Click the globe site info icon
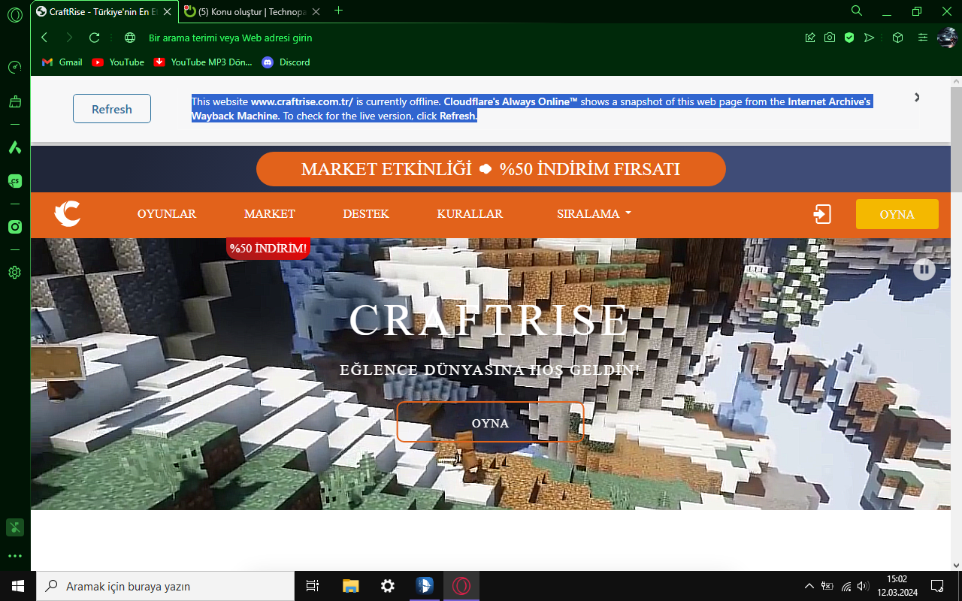The image size is (962, 601). click(130, 38)
